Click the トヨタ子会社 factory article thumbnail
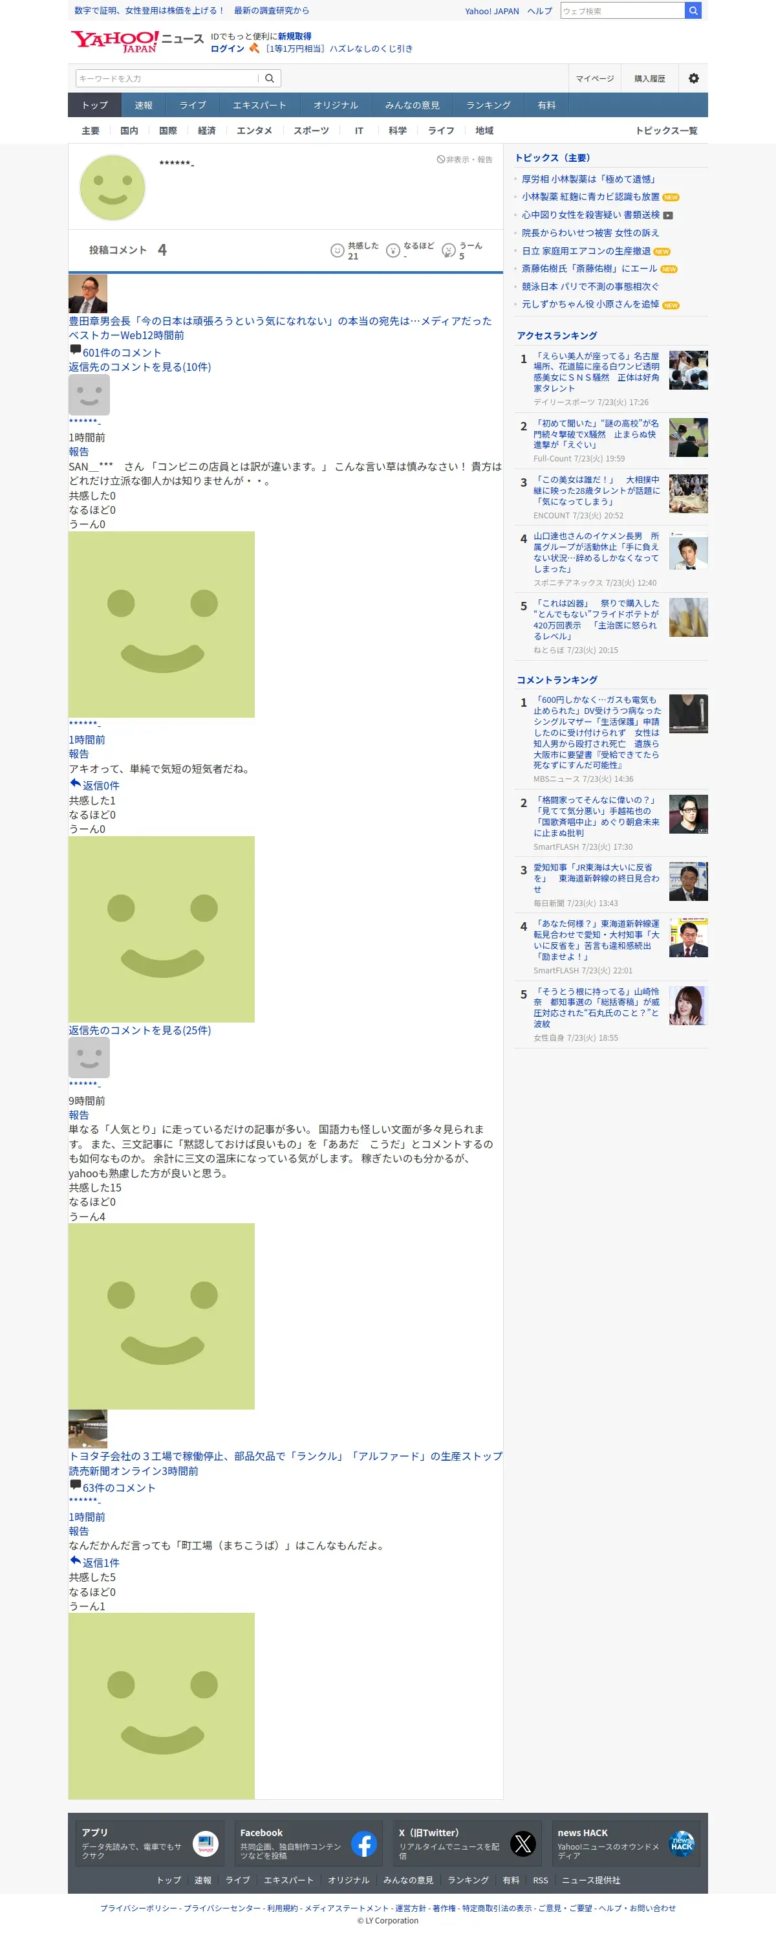The height and width of the screenshot is (1939, 776). pos(88,1428)
